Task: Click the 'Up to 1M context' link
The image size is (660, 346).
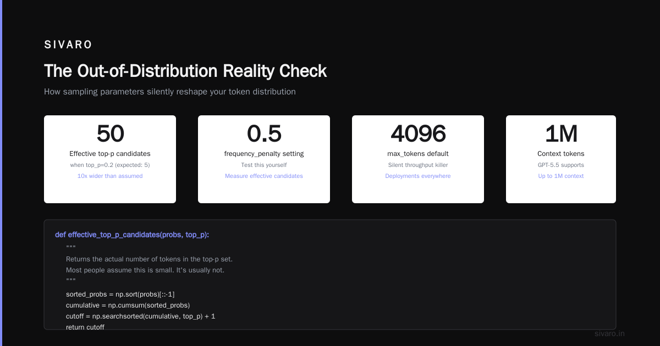Action: [x=561, y=176]
